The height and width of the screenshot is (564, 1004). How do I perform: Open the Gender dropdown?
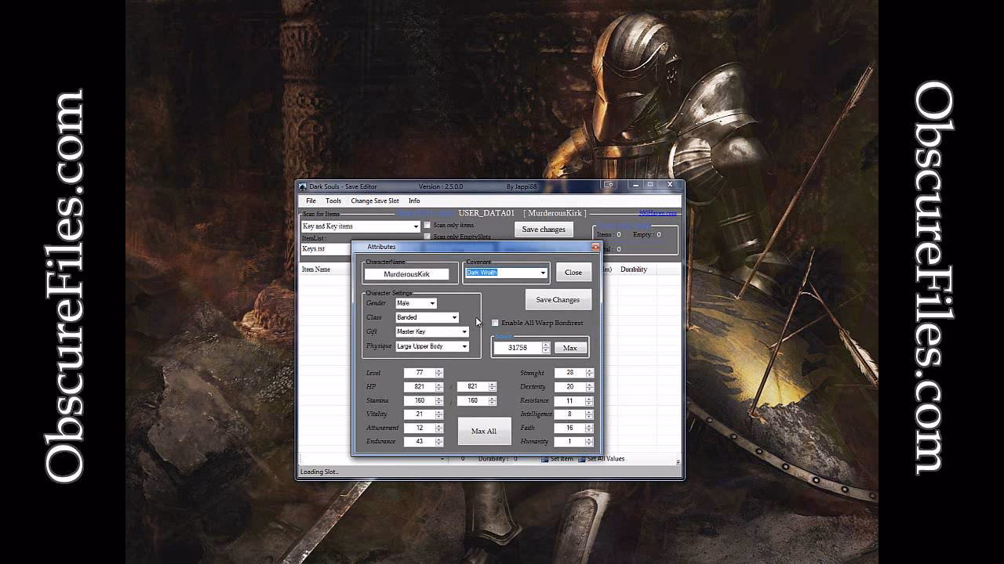(416, 303)
